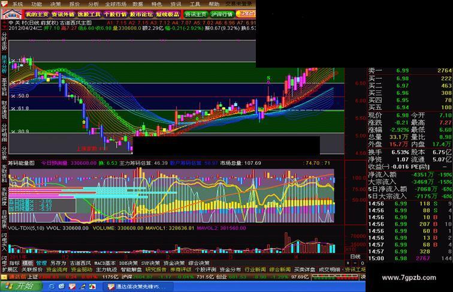
Task: Select the DDE决策 template
Action: click(129, 263)
